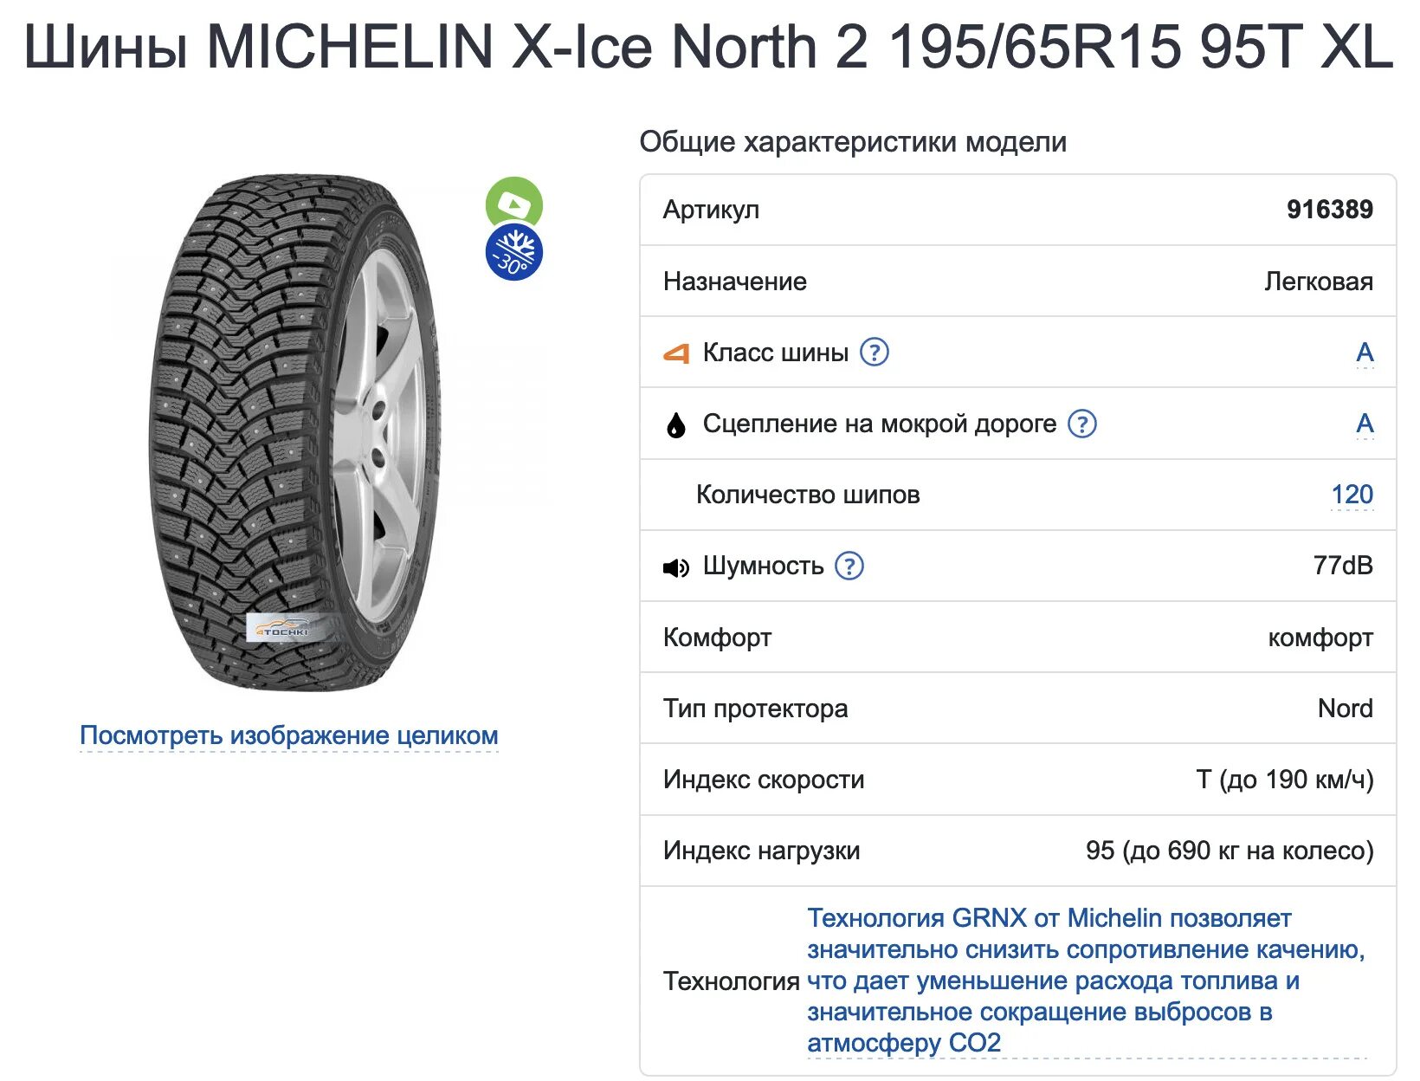
Task: Click the orange tire class icon
Action: [x=676, y=353]
